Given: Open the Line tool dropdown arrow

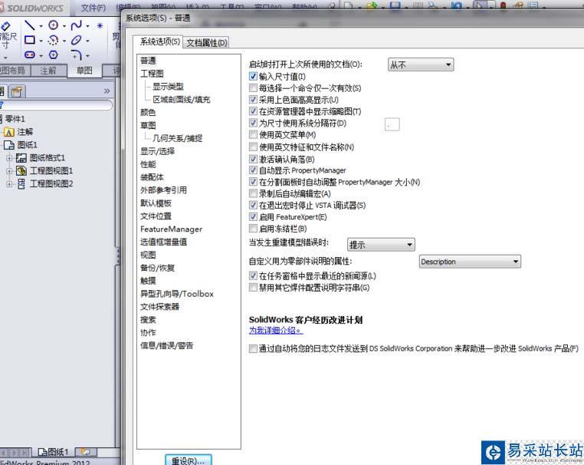Looking at the screenshot, I should click(41, 26).
